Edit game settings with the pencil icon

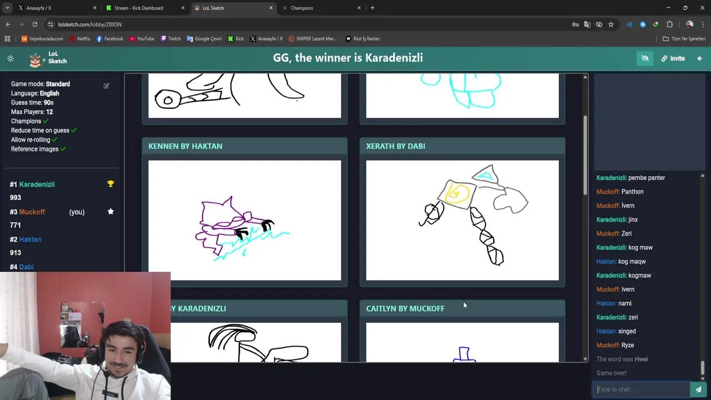tap(106, 86)
